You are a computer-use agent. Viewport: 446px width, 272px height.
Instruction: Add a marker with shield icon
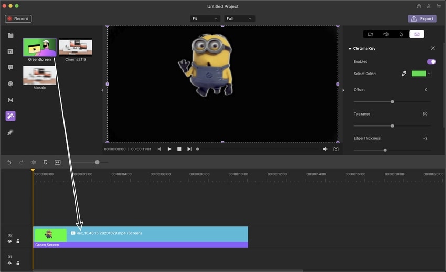tap(45, 162)
